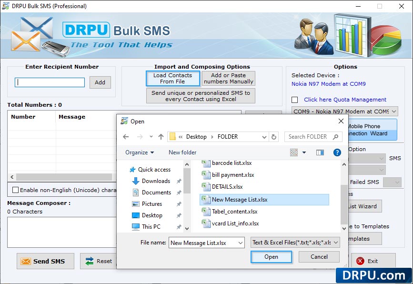
Task: Create a New folder
Action: (x=182, y=152)
